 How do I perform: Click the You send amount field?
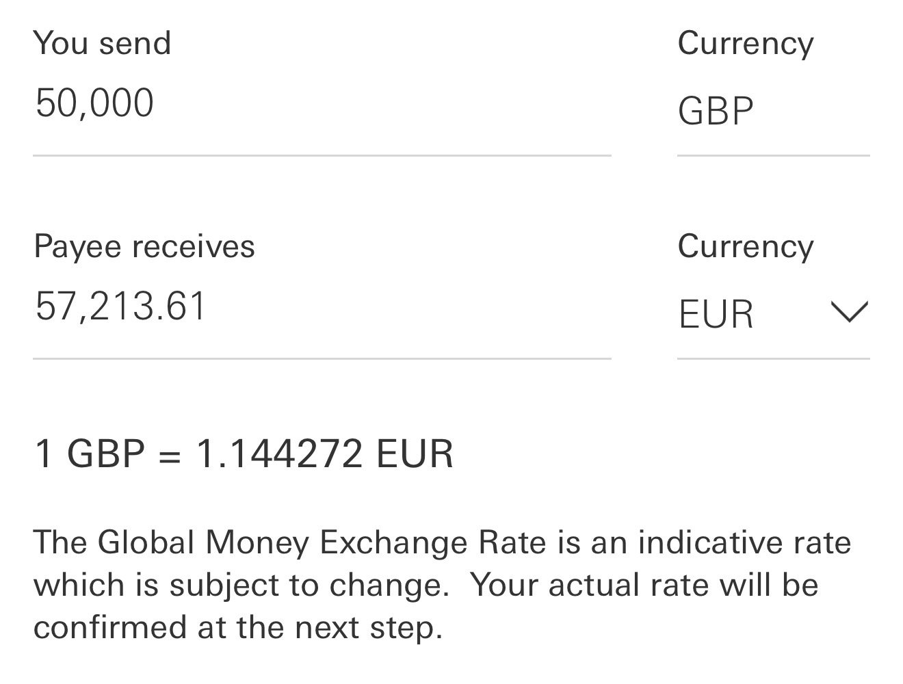[322, 104]
